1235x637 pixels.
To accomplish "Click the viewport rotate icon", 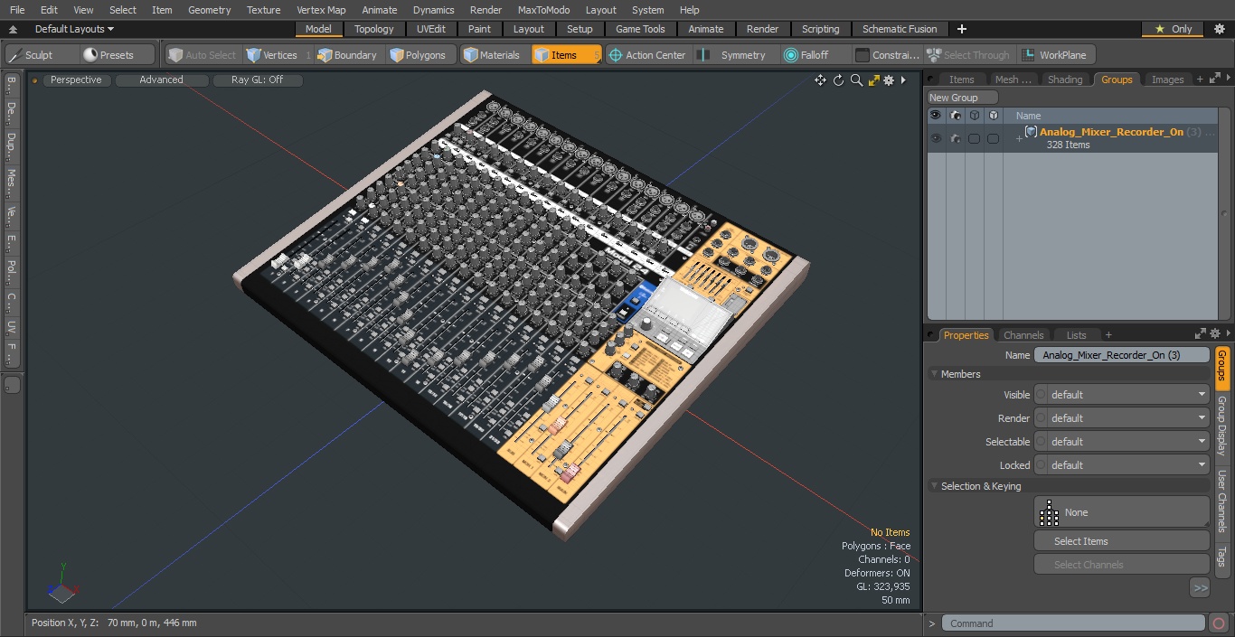I will point(838,80).
